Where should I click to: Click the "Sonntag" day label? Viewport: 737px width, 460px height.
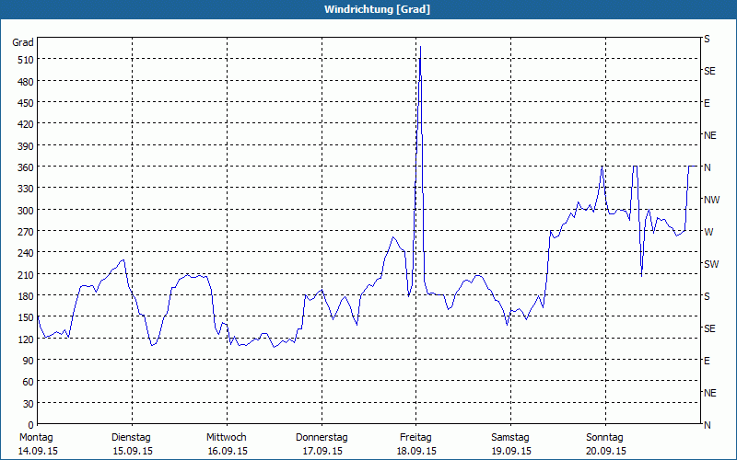605,437
